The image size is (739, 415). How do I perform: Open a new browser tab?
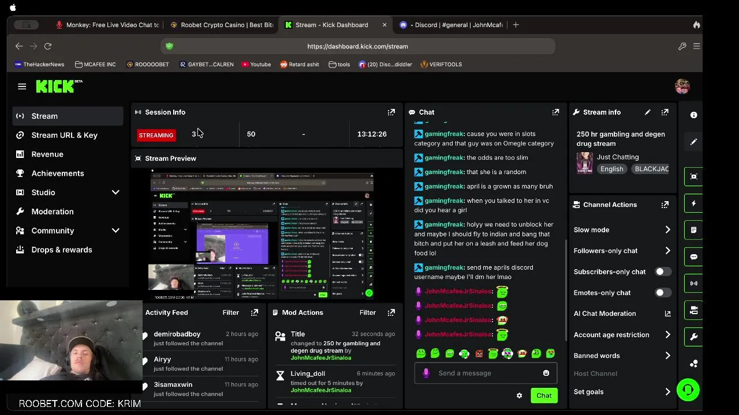coord(516,25)
